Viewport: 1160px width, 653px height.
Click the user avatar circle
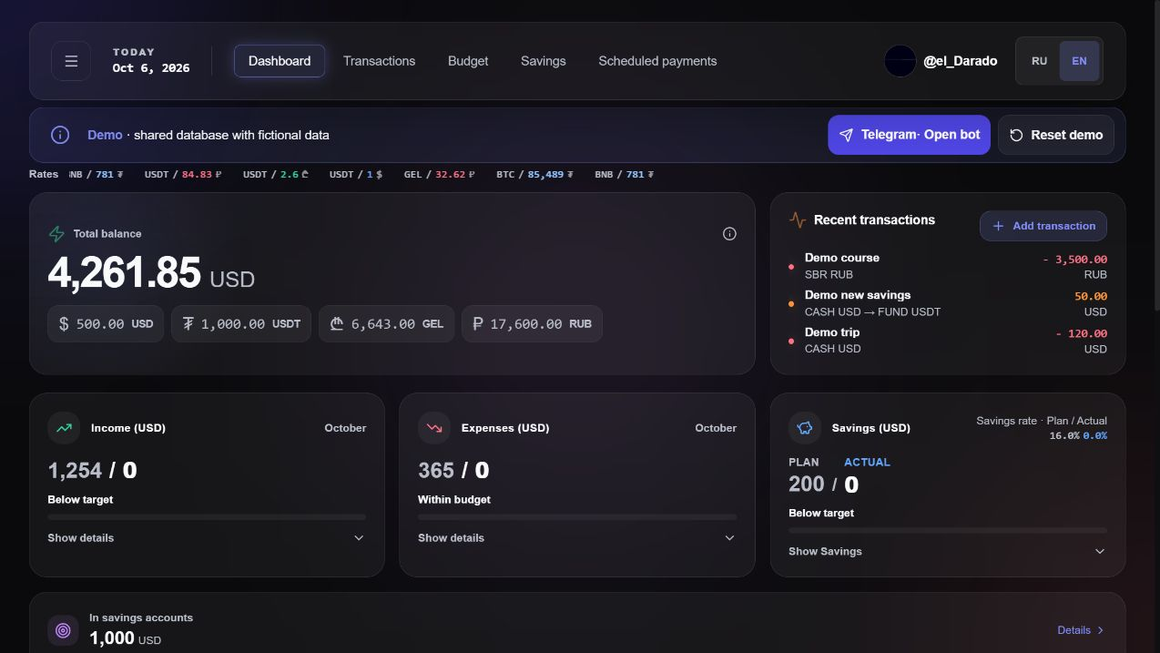pyautogui.click(x=900, y=61)
